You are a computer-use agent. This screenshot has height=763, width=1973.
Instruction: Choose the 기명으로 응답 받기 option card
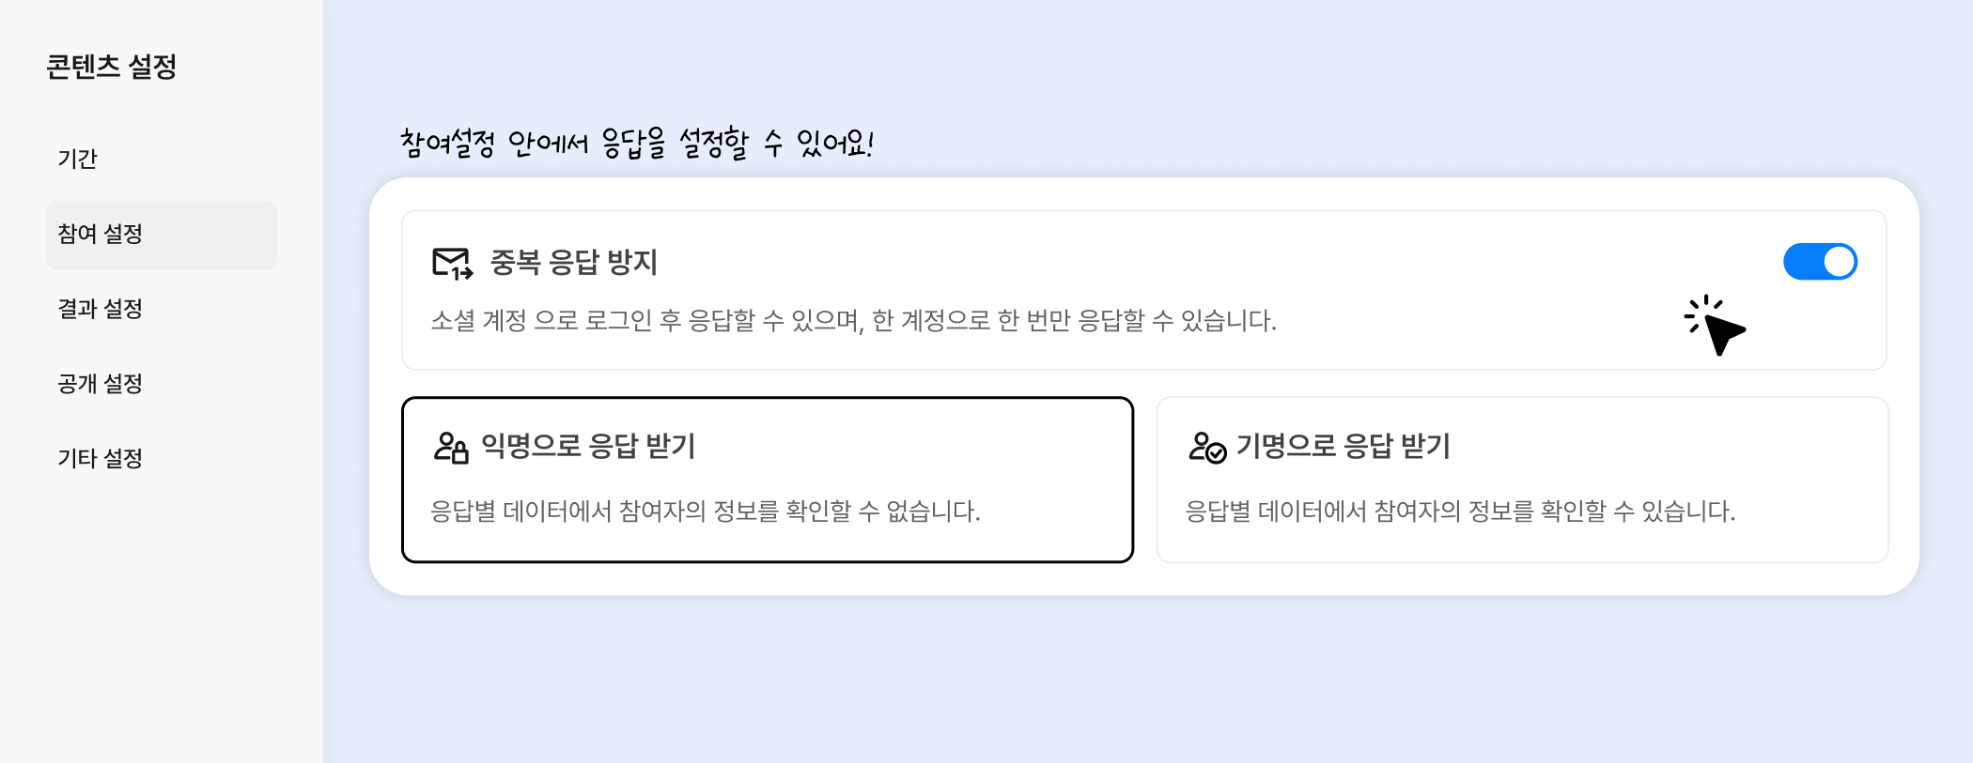1521,480
